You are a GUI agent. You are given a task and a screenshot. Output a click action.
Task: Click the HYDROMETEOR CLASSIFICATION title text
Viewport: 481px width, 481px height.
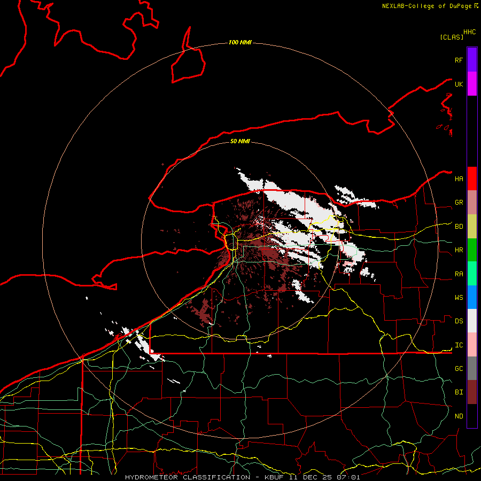coord(188,477)
